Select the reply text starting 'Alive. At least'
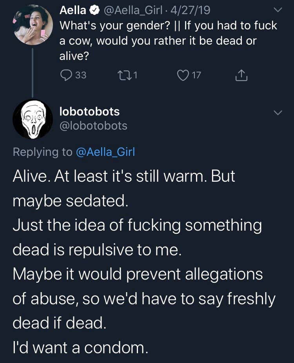This screenshot has width=294, height=363. (143, 262)
